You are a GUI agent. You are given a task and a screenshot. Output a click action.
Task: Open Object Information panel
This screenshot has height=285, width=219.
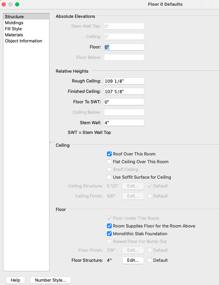click(x=24, y=41)
